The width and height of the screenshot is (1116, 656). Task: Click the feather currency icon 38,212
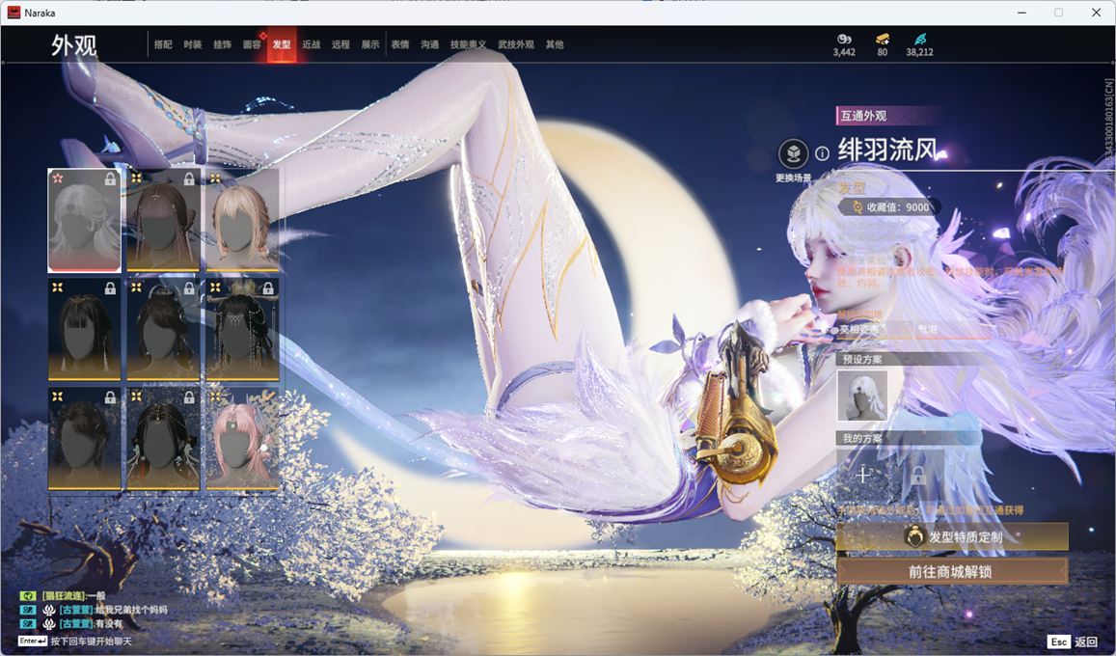pyautogui.click(x=919, y=39)
